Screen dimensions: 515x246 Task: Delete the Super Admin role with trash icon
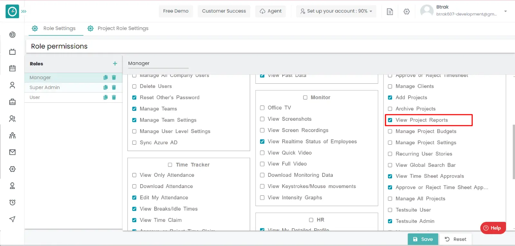114,87
